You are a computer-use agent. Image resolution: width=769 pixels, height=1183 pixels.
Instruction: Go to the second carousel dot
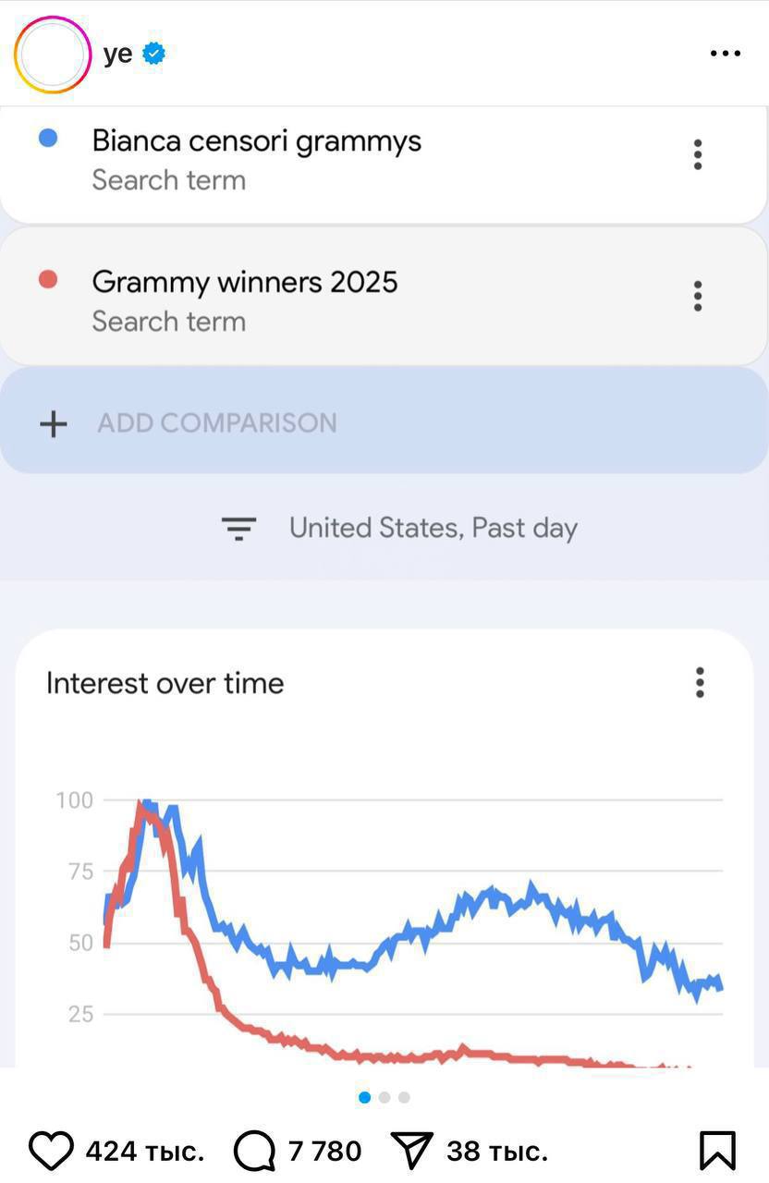[x=384, y=1097]
